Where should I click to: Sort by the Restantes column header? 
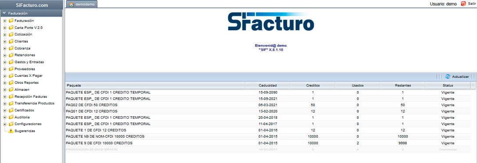[403, 85]
